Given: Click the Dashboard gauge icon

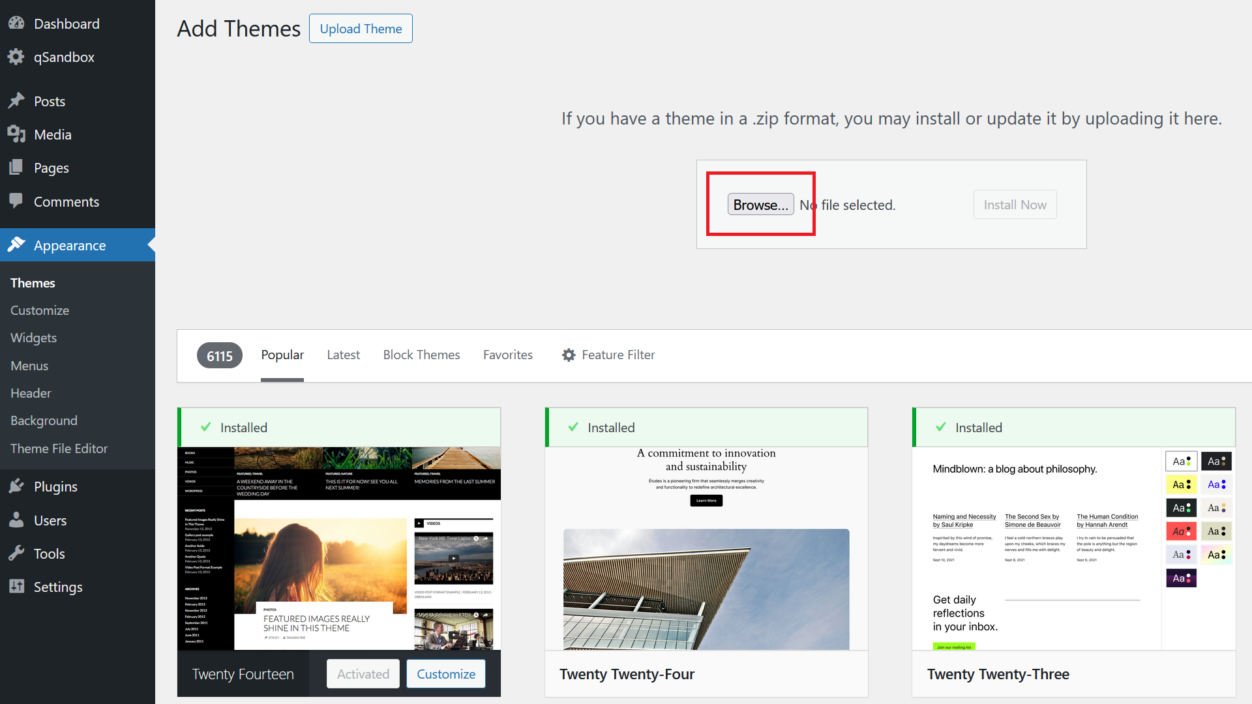Looking at the screenshot, I should tap(16, 23).
